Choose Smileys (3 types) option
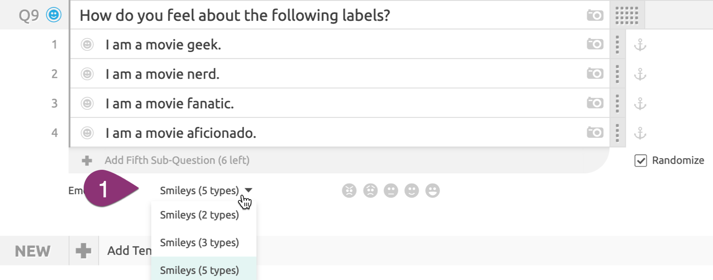The image size is (713, 280). pyautogui.click(x=199, y=243)
